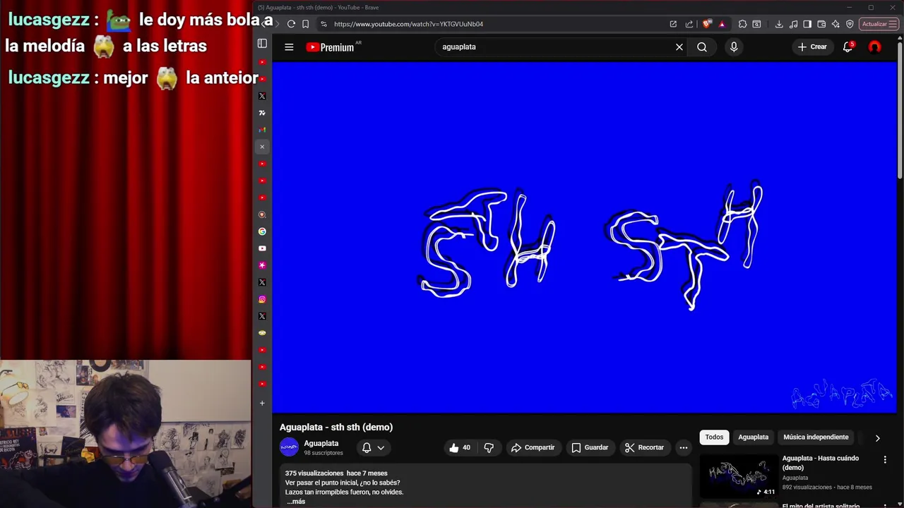Open Leo AI sparkle icon

click(x=835, y=24)
